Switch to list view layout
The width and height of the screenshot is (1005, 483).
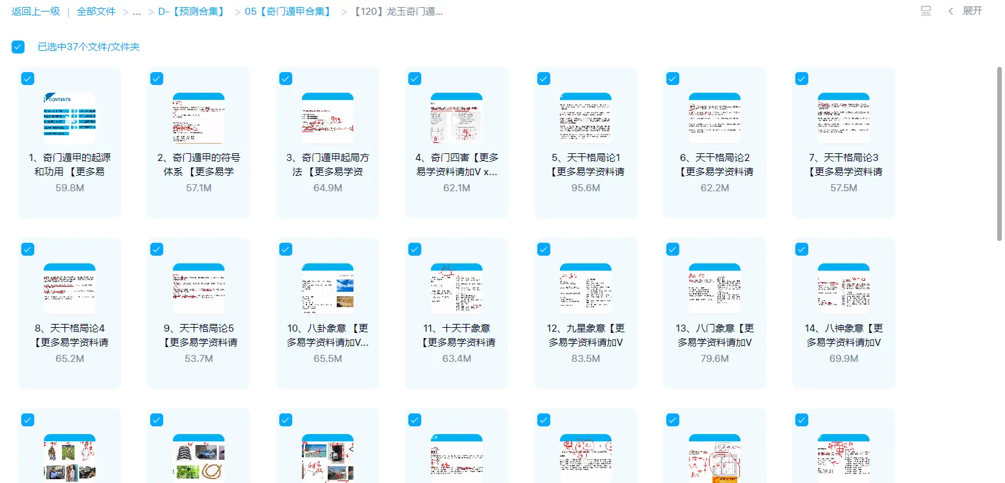(x=925, y=11)
